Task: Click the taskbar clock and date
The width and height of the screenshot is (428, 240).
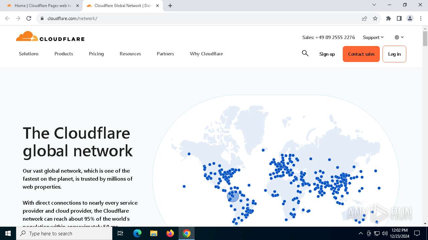Action: pos(399,233)
